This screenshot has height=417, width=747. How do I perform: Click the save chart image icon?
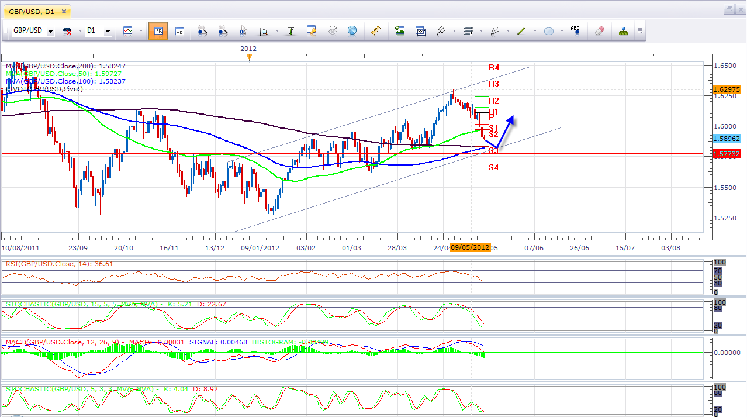(x=400, y=31)
